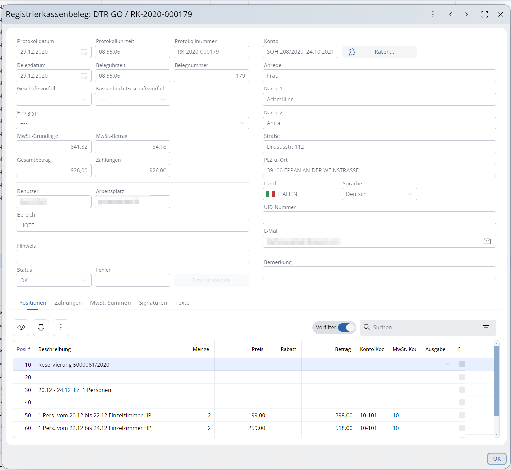
Task: Open the three-dot menu beside the print icon
Action: point(61,327)
